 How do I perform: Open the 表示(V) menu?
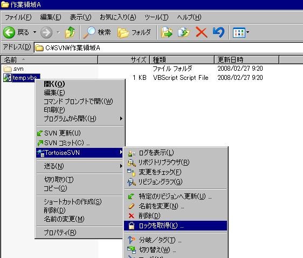80,17
